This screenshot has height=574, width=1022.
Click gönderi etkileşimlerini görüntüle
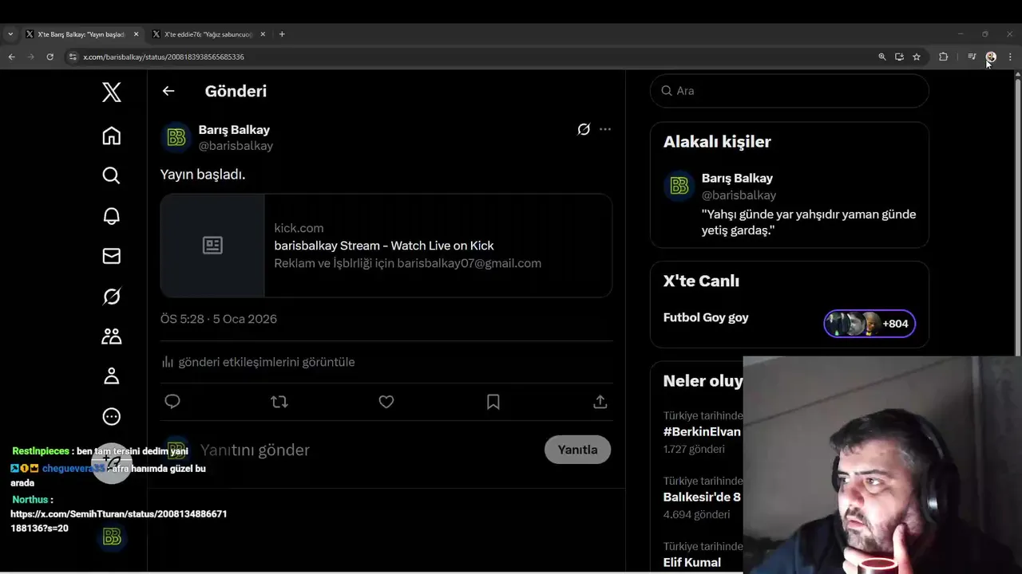pos(258,362)
